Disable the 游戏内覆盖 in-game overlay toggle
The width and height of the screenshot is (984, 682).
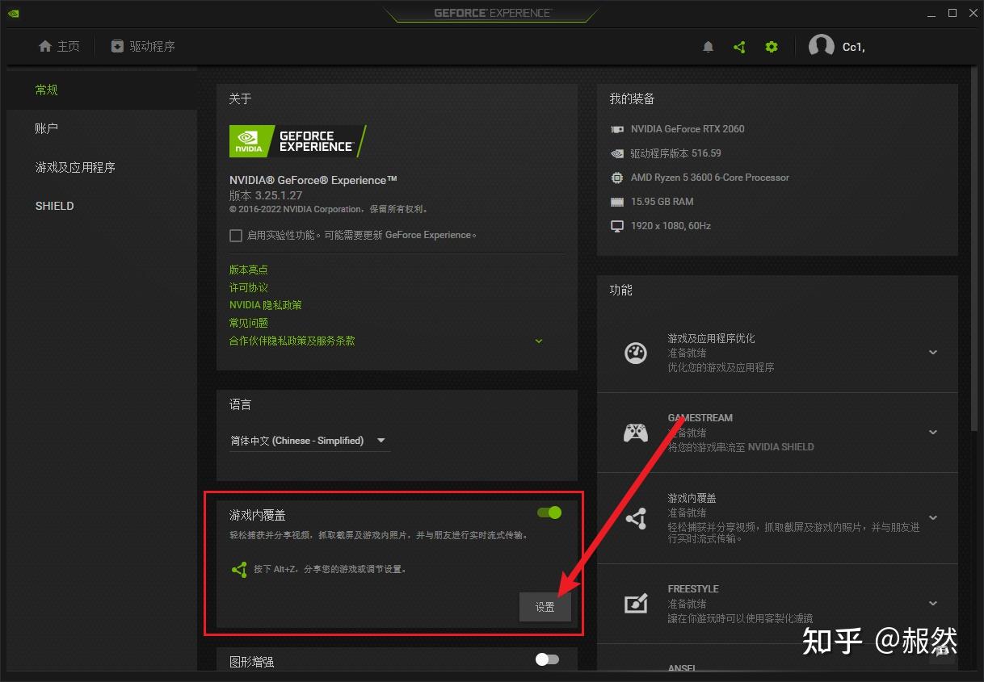coord(549,513)
